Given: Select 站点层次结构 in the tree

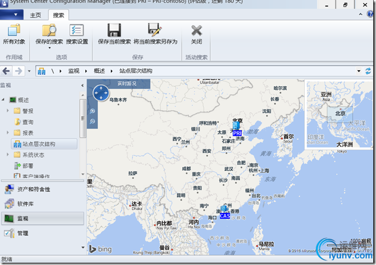Looking at the screenshot, I should pyautogui.click(x=44, y=144).
